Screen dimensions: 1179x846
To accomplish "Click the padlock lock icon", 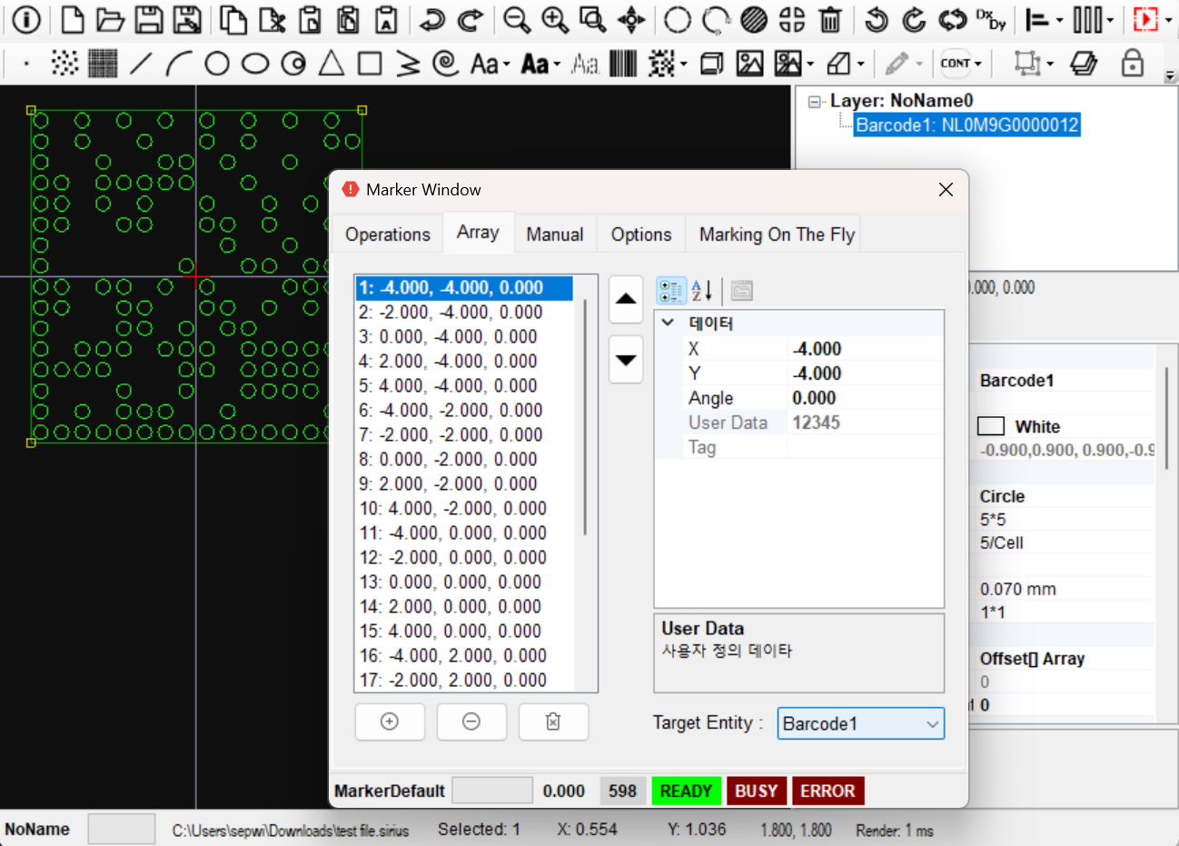I will tap(1132, 64).
